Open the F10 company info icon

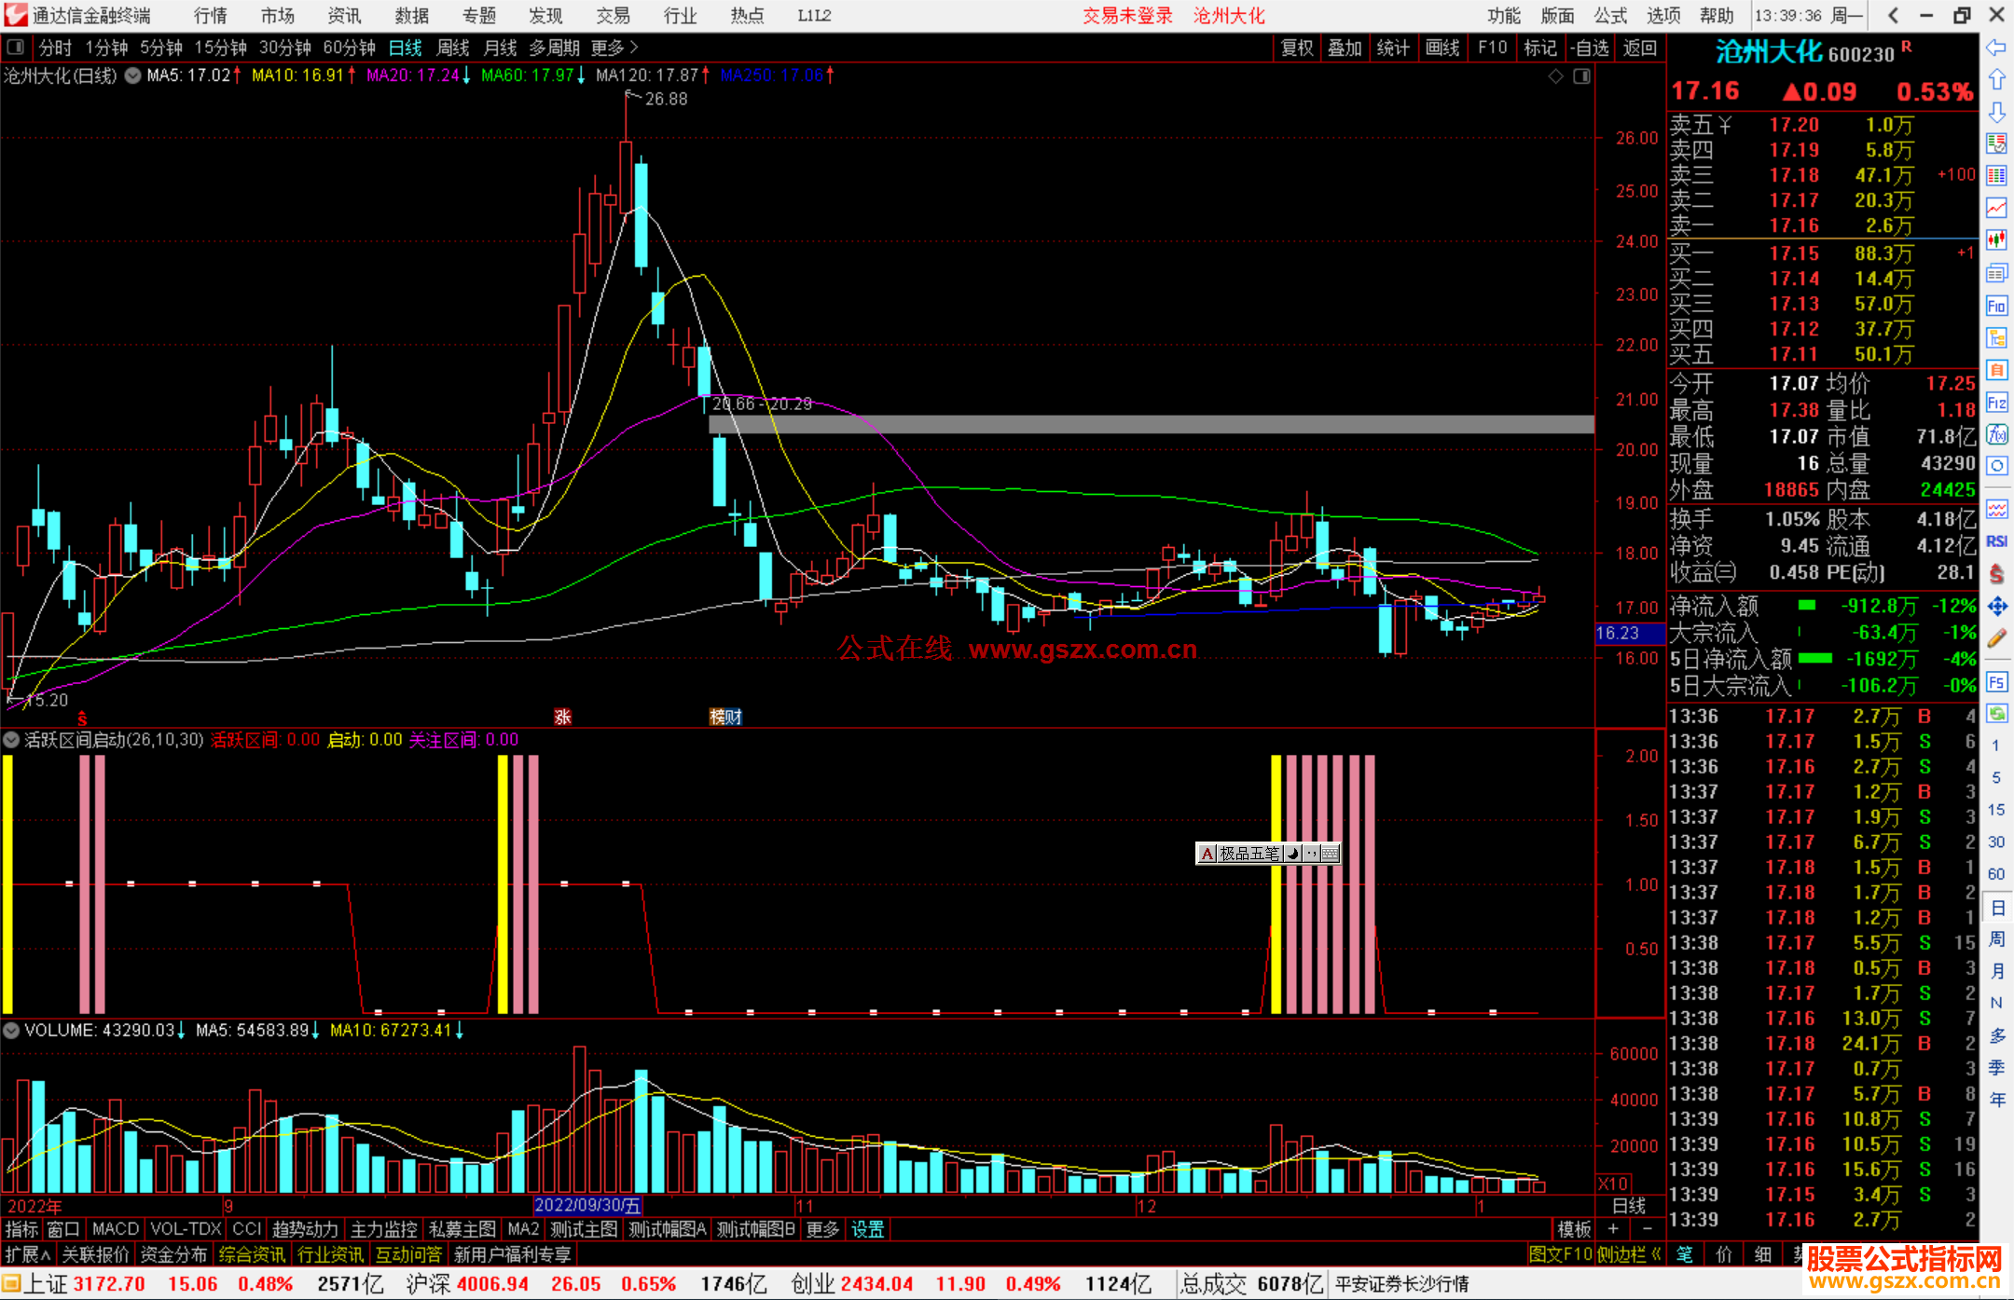coord(1996,306)
